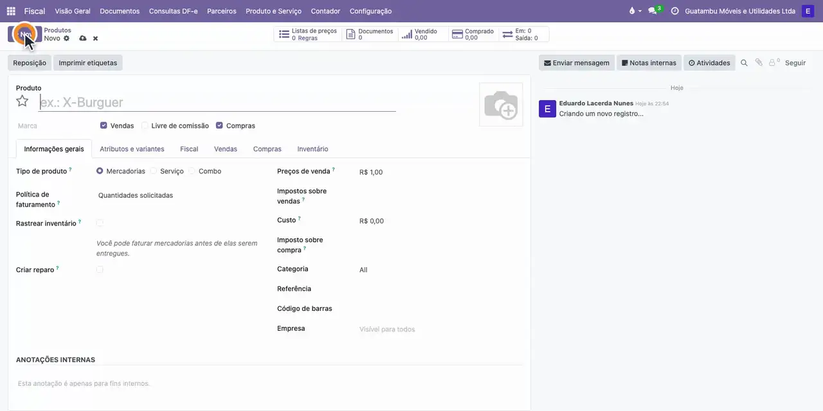
Task: Select the Mercadorias product type
Action: [100, 171]
